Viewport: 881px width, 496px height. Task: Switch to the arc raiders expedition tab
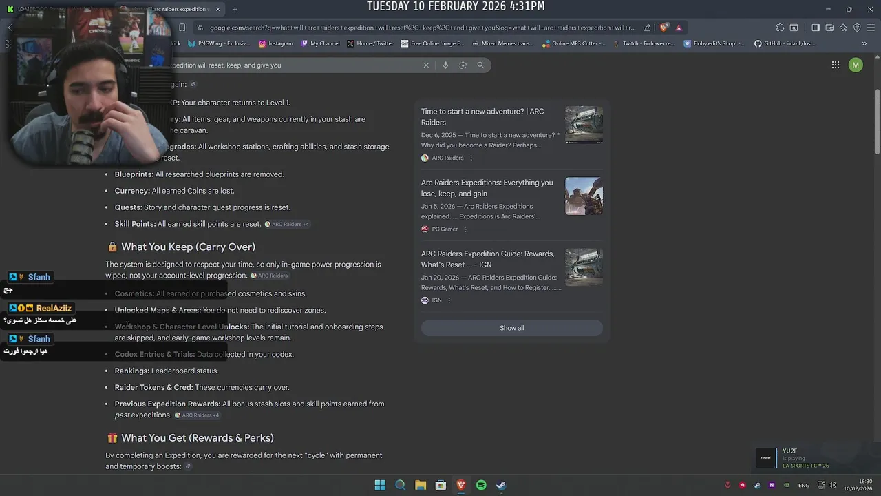[x=170, y=9]
